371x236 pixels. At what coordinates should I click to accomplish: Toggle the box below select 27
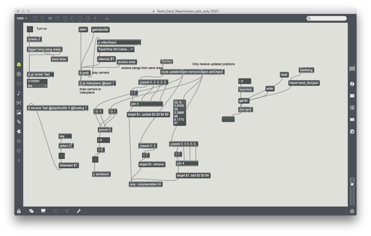pyautogui.click(x=62, y=156)
